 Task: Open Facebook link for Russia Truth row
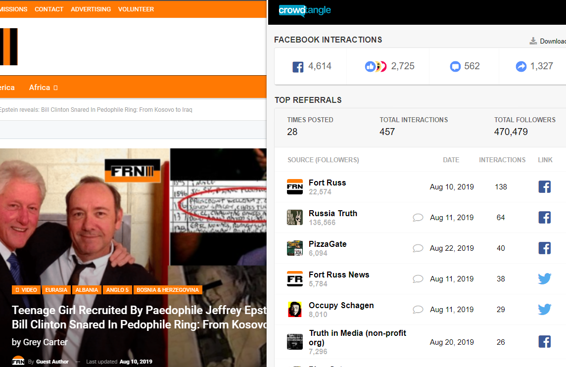pos(544,217)
